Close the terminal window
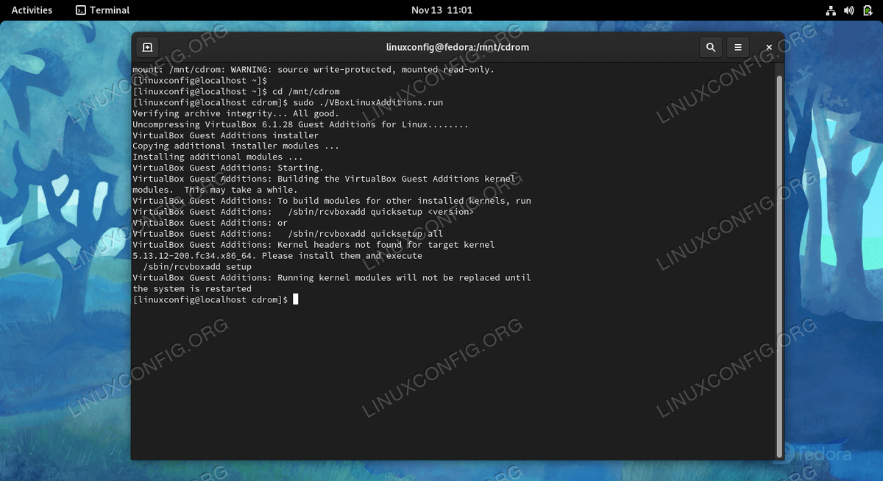Screen dimensions: 883x481 769,47
